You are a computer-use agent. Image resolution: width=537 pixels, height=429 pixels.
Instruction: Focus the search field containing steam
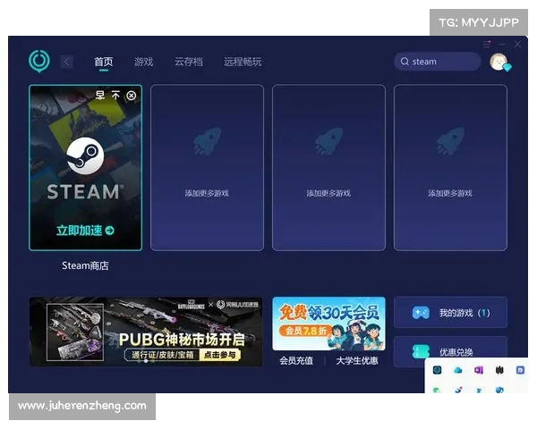click(x=438, y=62)
